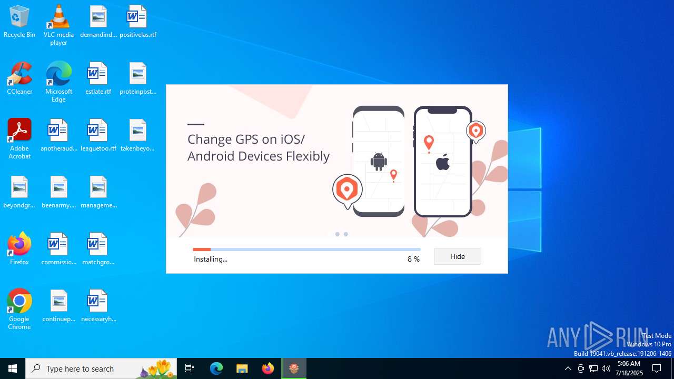Image resolution: width=674 pixels, height=379 pixels.
Task: Select the positivelas.rtf document
Action: [138, 22]
